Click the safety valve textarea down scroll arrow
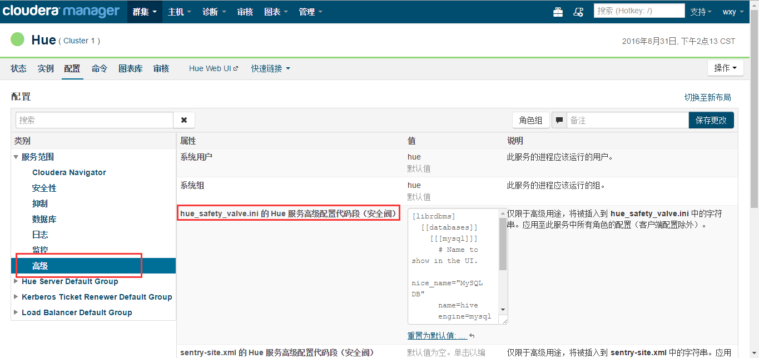759x358 pixels. [503, 310]
